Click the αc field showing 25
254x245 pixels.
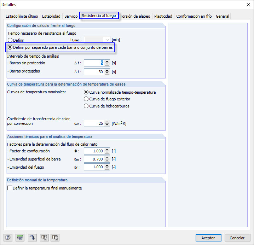point(94,123)
